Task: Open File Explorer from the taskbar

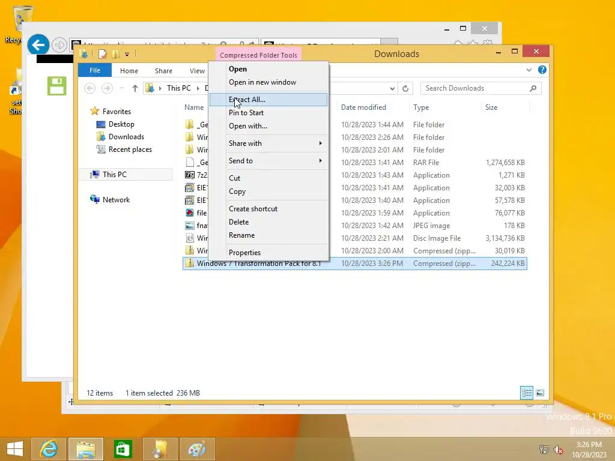Action: (86, 449)
